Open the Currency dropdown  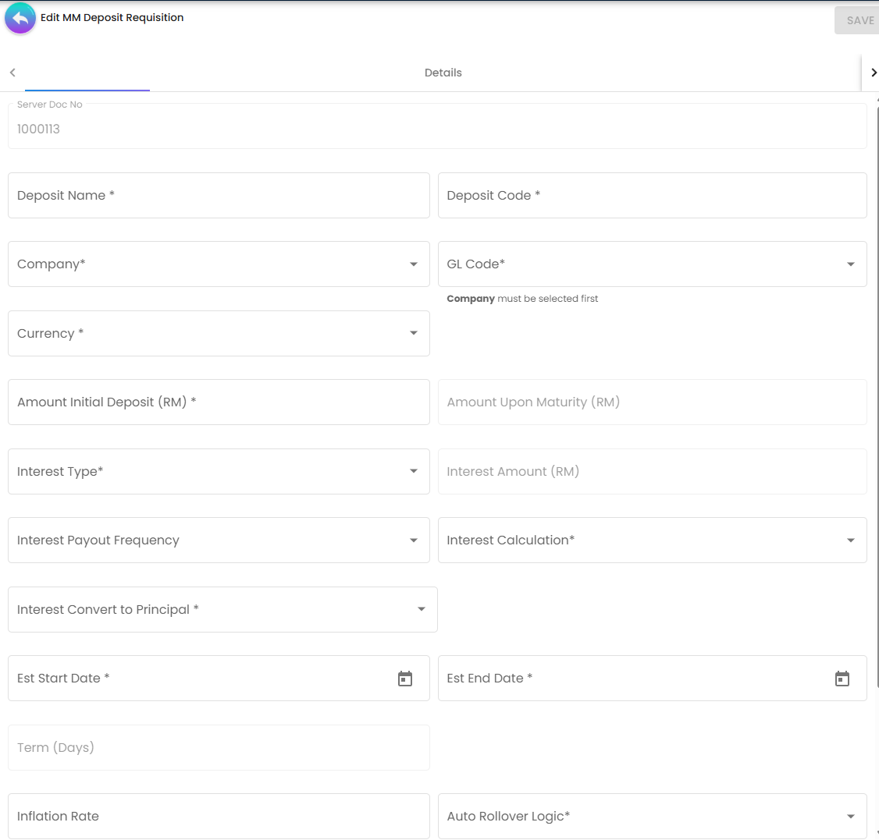pyautogui.click(x=219, y=333)
